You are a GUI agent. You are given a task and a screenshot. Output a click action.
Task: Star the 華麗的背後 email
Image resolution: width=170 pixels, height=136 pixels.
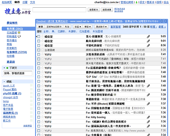click(x=42, y=99)
